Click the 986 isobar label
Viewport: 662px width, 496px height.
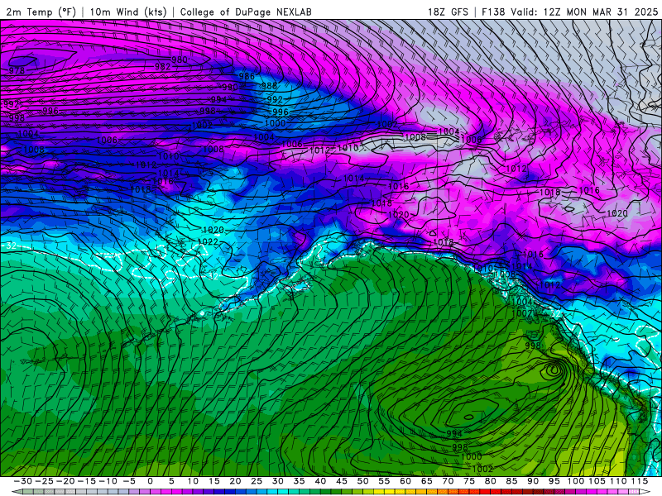click(x=247, y=76)
